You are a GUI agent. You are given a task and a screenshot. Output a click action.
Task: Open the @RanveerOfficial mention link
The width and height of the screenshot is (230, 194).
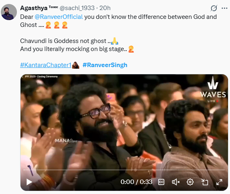point(59,17)
